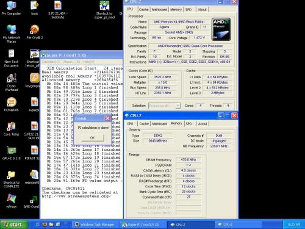The height and width of the screenshot is (229, 305).
Task: Click OK in the Finish dialog
Action: tap(92, 138)
